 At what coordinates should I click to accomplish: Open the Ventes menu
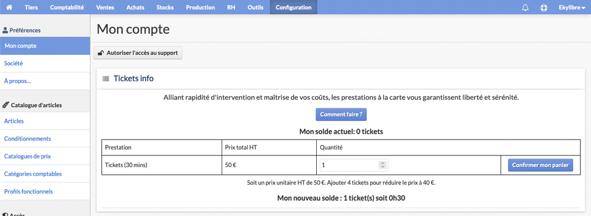point(105,7)
